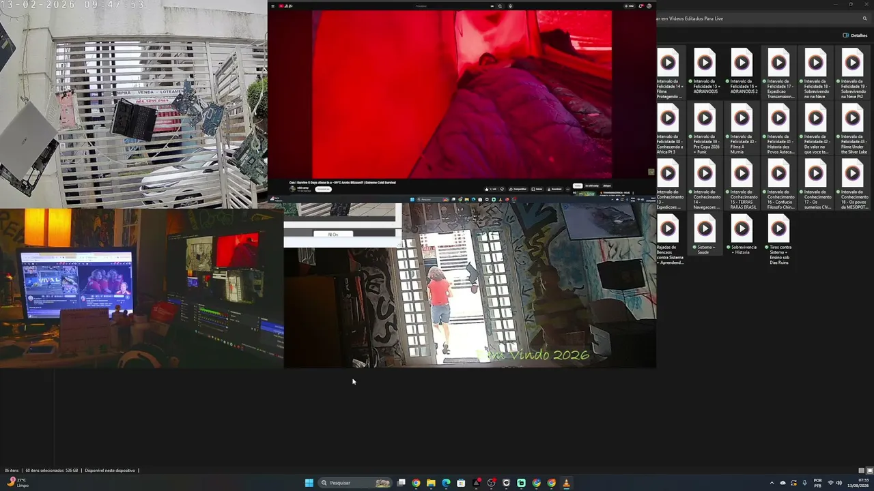Switch POR PTB keyboard language

coord(817,483)
